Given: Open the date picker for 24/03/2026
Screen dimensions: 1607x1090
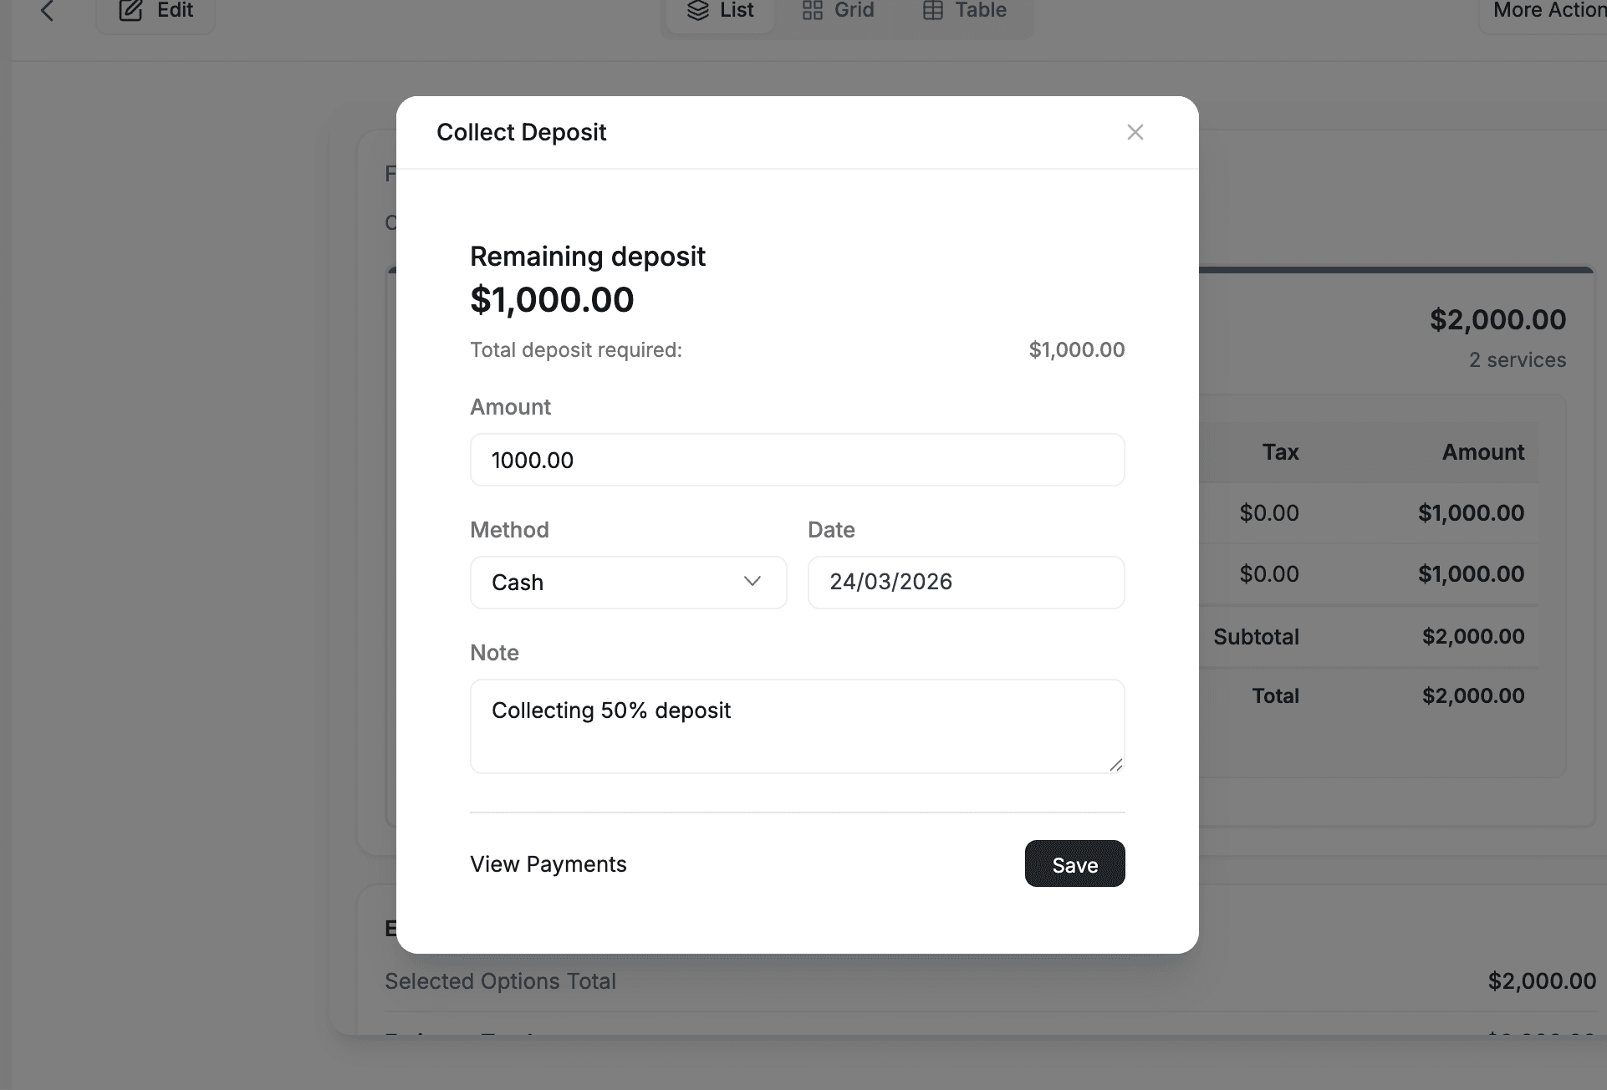Looking at the screenshot, I should (x=965, y=582).
